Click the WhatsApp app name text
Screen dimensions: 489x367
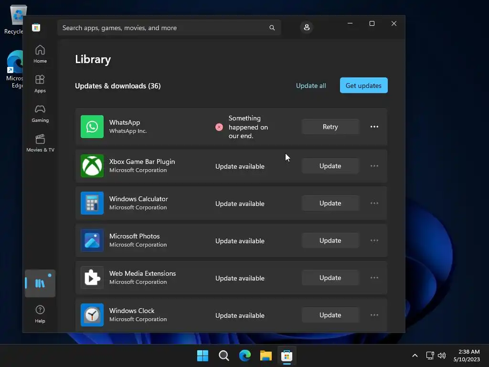coord(125,122)
